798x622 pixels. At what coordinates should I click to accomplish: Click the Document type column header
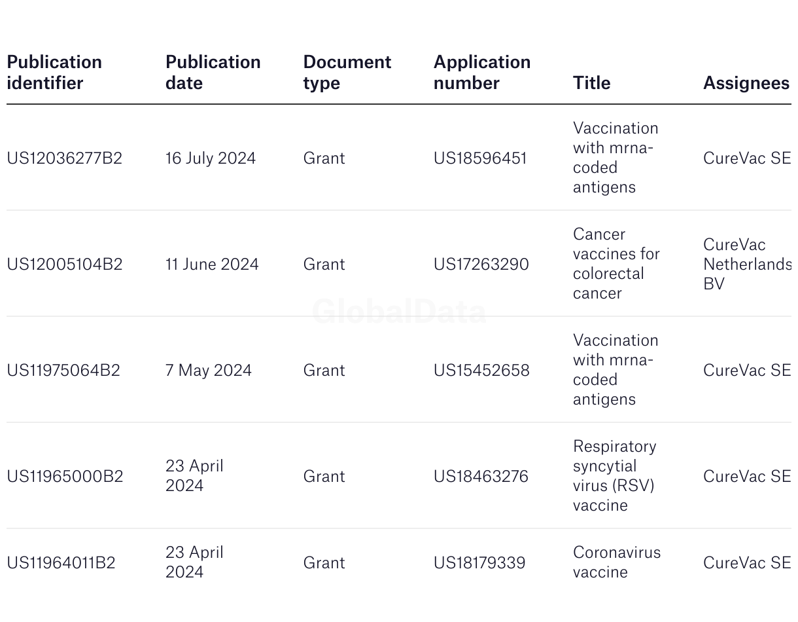[x=347, y=73]
